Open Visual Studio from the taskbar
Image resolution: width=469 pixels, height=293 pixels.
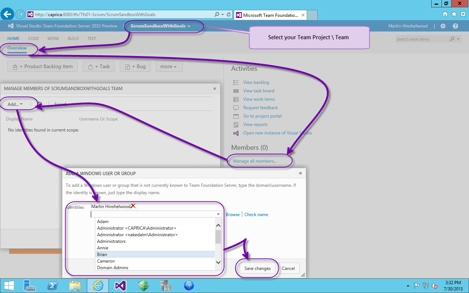121,286
